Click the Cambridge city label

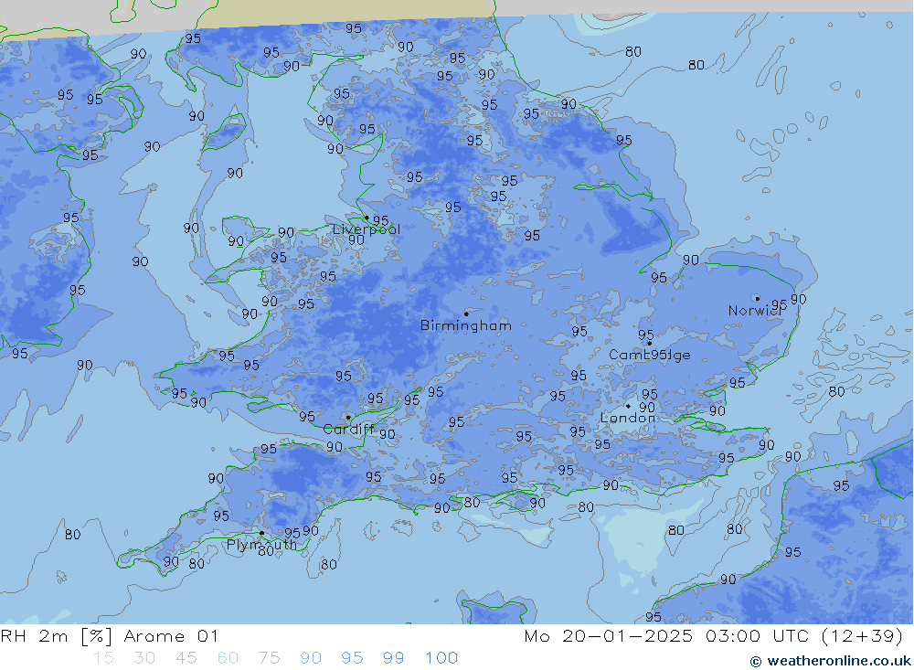pos(649,355)
